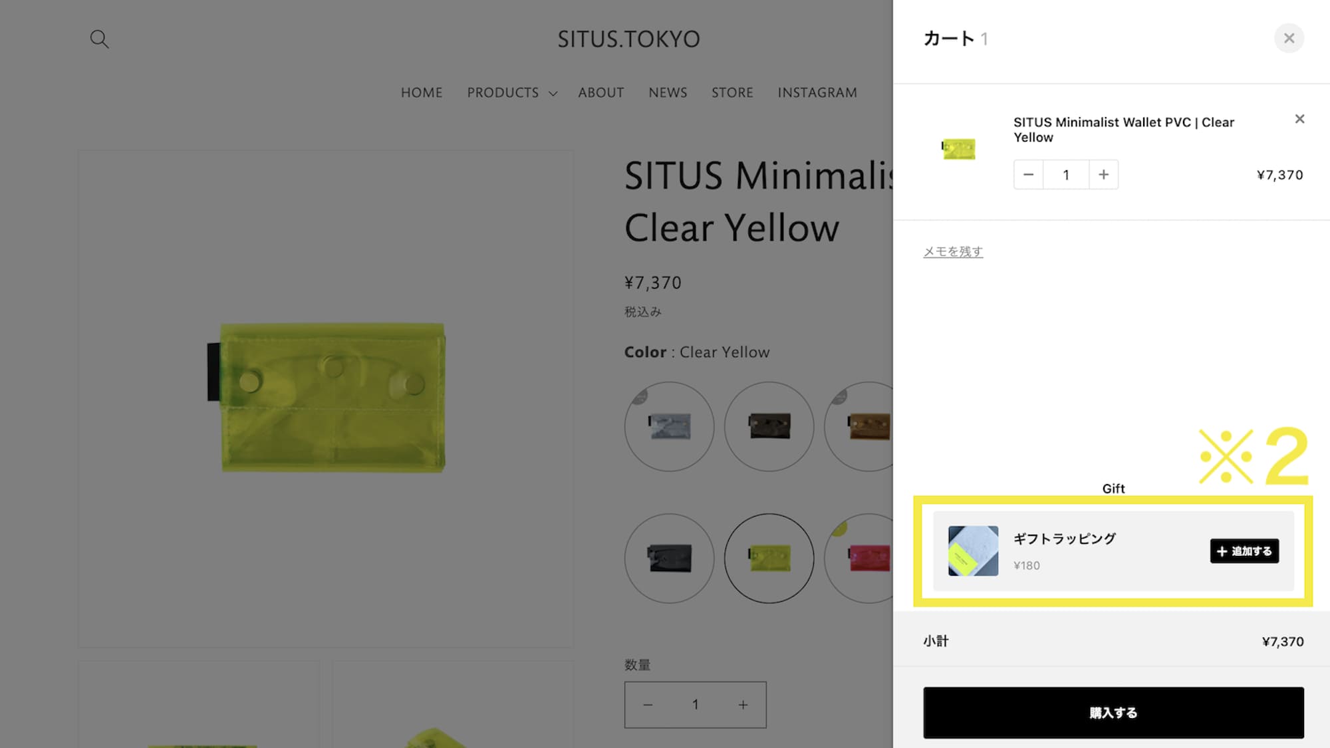This screenshot has height=748, width=1330.
Task: Click the cart close X icon
Action: [x=1289, y=37]
